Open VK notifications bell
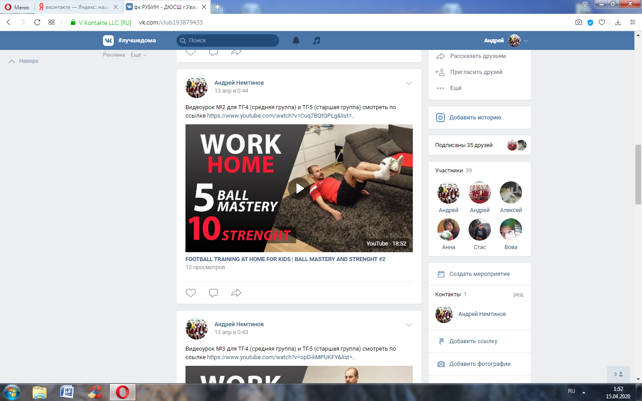642x401 pixels. 296,41
